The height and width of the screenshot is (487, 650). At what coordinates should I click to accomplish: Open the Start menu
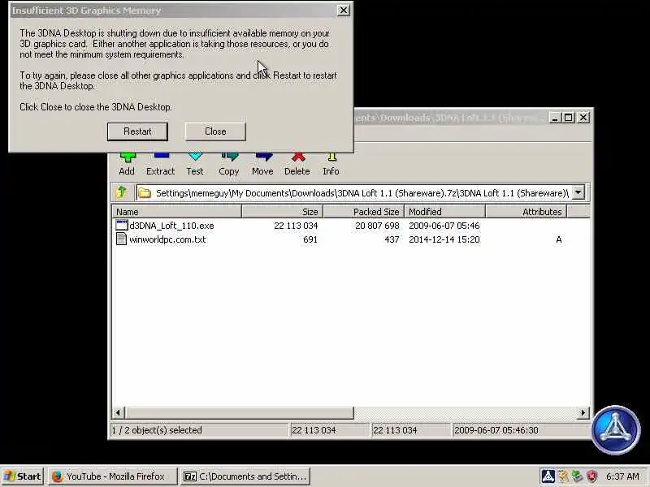(x=23, y=476)
